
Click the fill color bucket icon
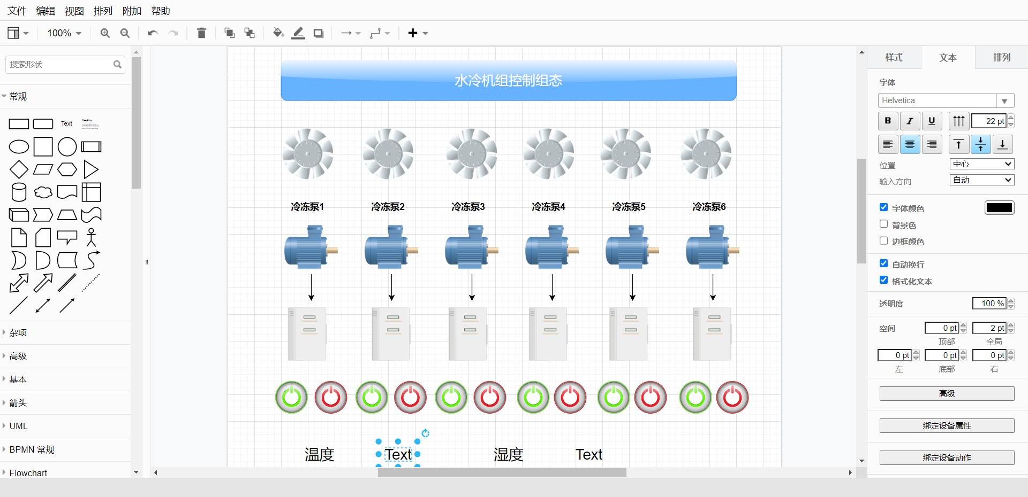pos(278,33)
